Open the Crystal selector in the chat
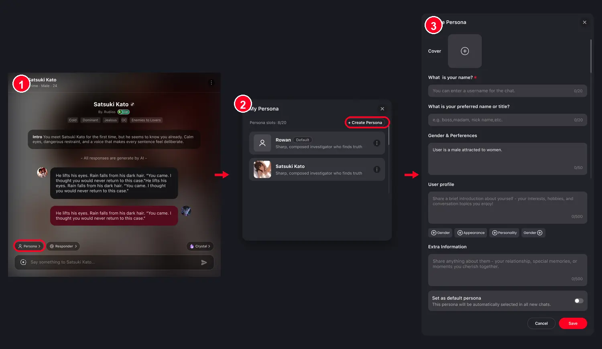602x349 pixels. (200, 246)
